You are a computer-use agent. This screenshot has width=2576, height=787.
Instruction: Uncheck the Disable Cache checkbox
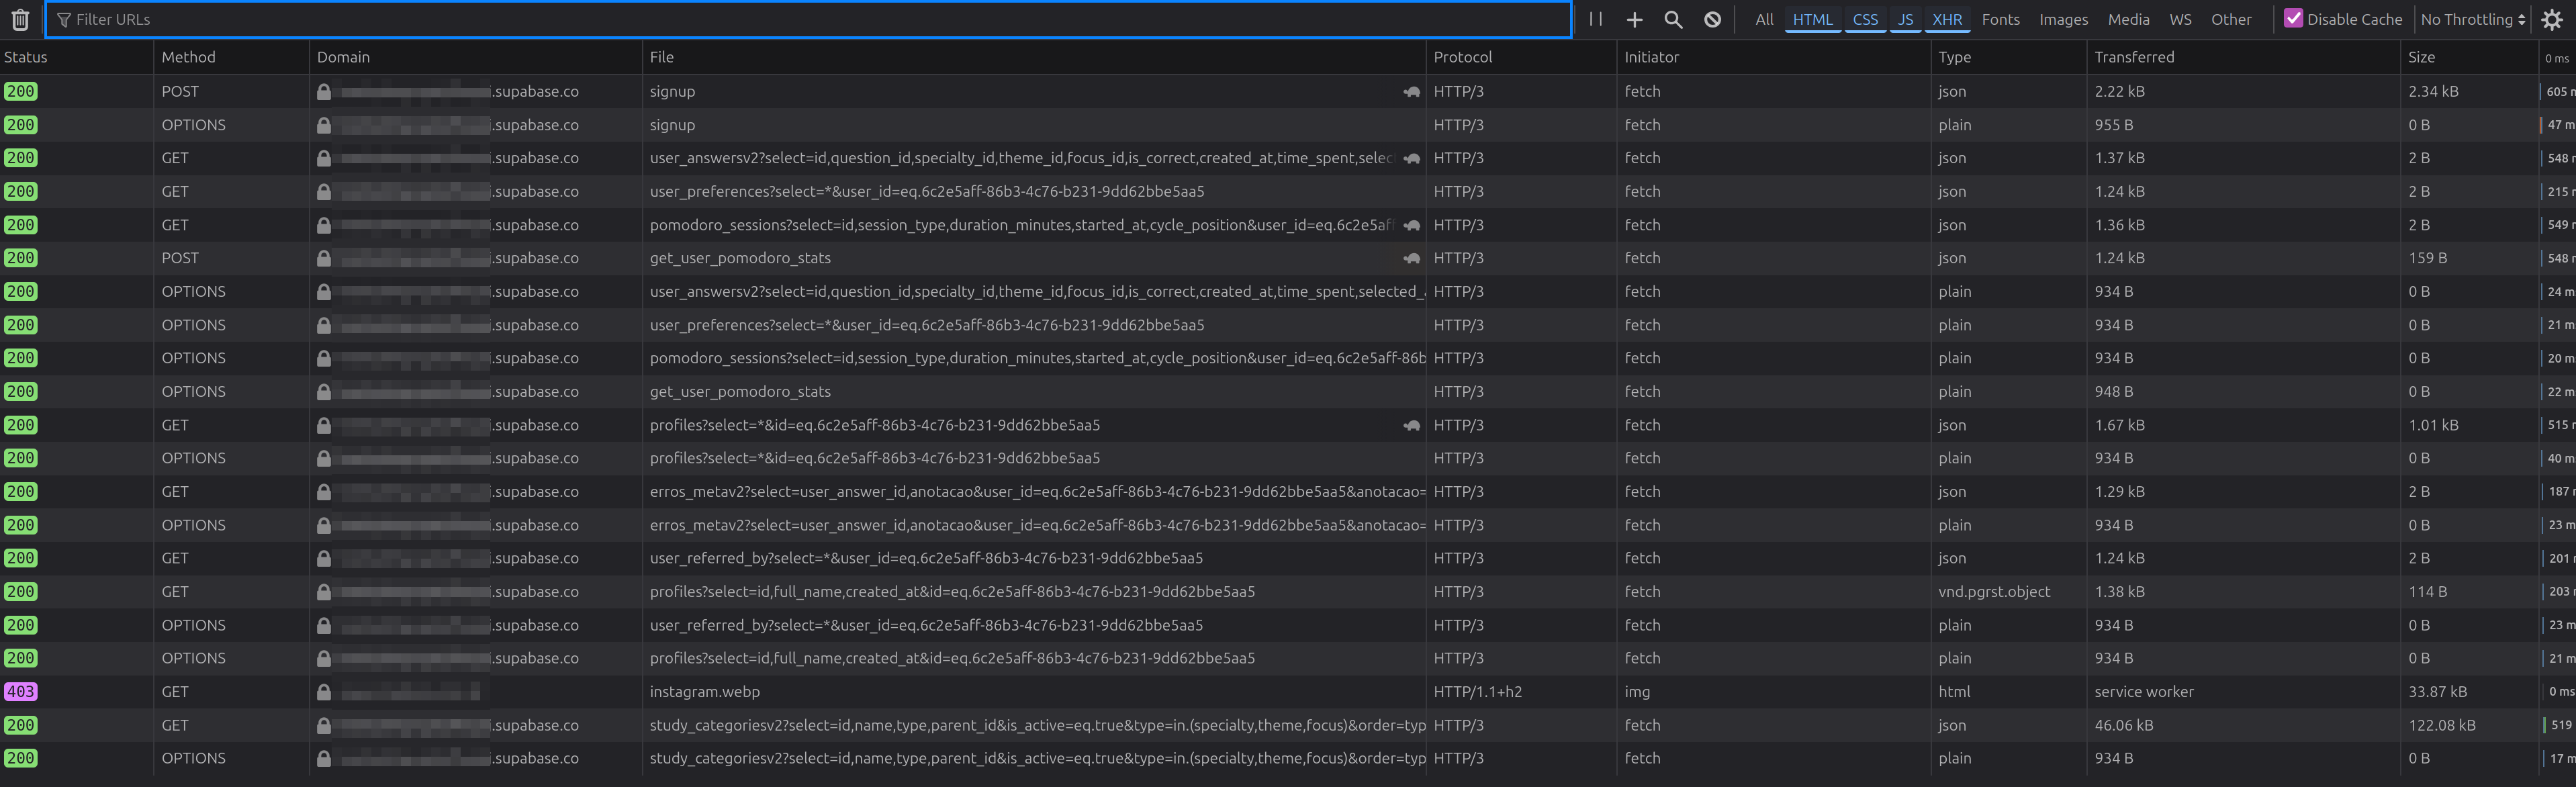pos(2293,19)
